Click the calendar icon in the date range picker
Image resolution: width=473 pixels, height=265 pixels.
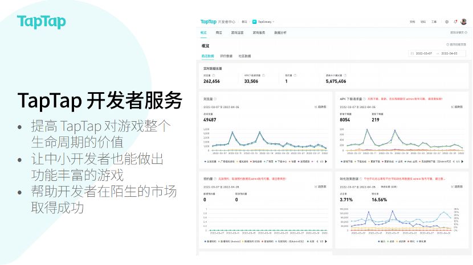[413, 53]
